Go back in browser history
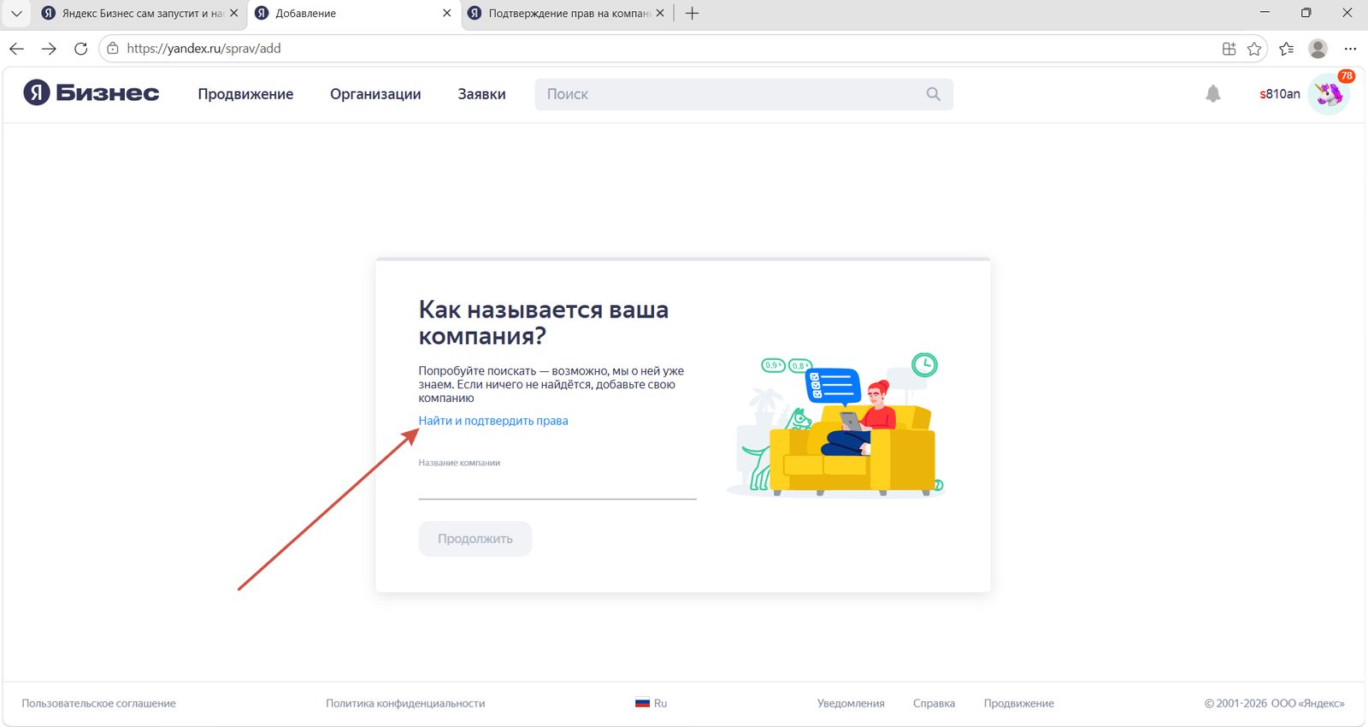Image resolution: width=1368 pixels, height=727 pixels. (x=16, y=49)
